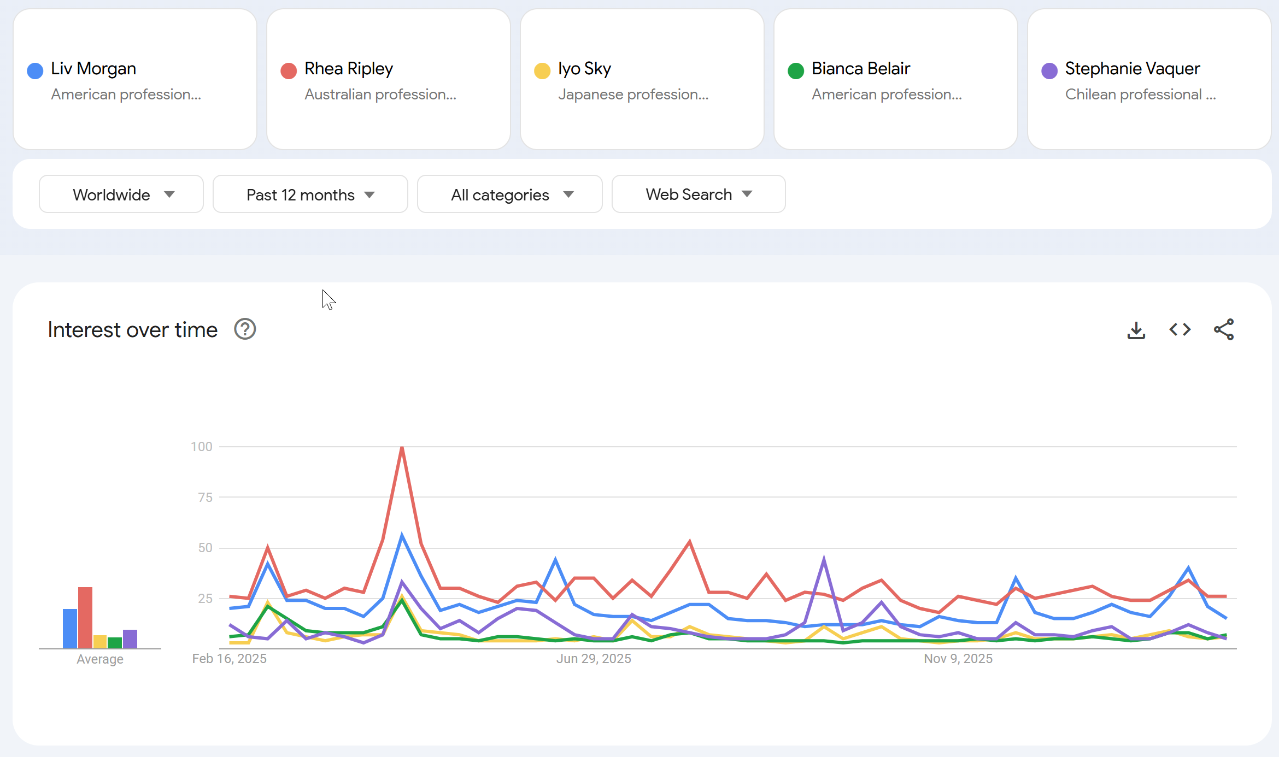Click Rhea Ripley's red color dot
1279x757 pixels.
pyautogui.click(x=289, y=70)
